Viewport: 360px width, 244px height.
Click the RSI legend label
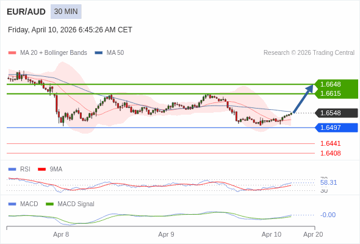pyautogui.click(x=25, y=170)
